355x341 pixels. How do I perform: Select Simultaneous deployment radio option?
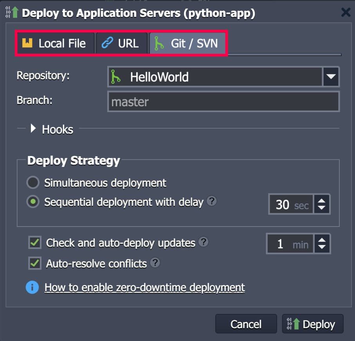(33, 183)
